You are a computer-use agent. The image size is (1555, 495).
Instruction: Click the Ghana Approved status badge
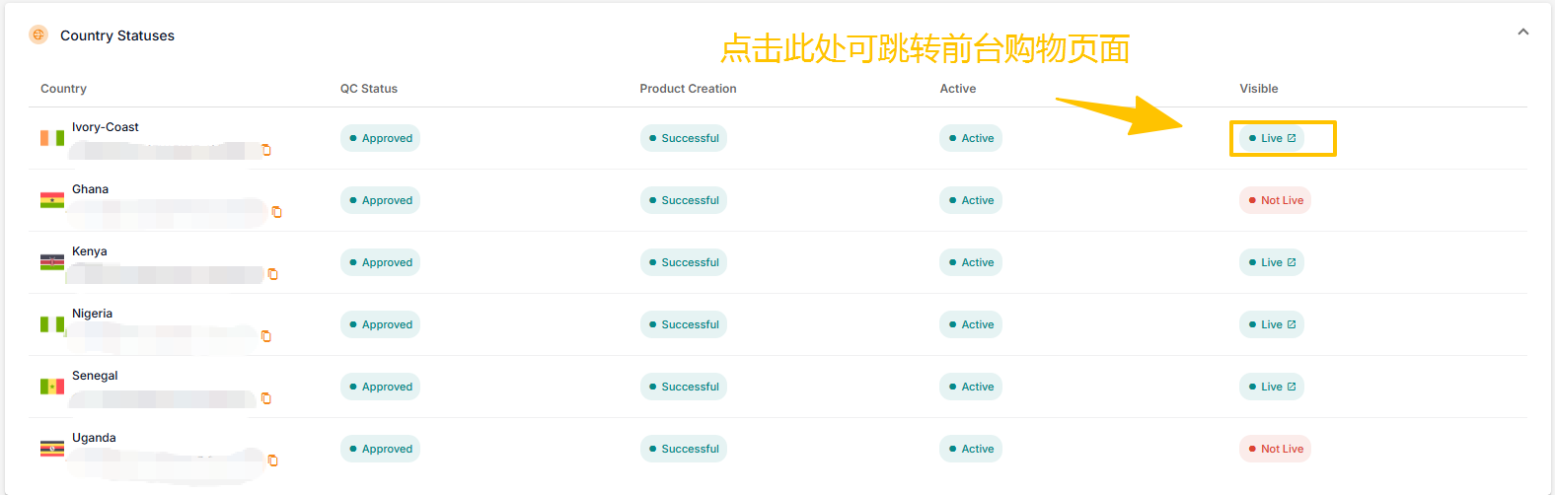(380, 200)
